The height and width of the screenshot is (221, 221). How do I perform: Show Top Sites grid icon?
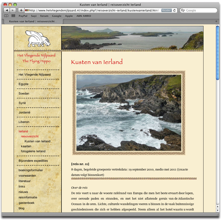(x=13, y=16)
